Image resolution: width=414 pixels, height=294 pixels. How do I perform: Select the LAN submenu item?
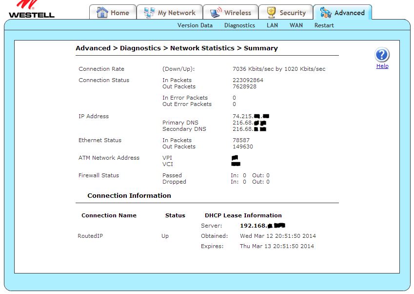point(272,25)
